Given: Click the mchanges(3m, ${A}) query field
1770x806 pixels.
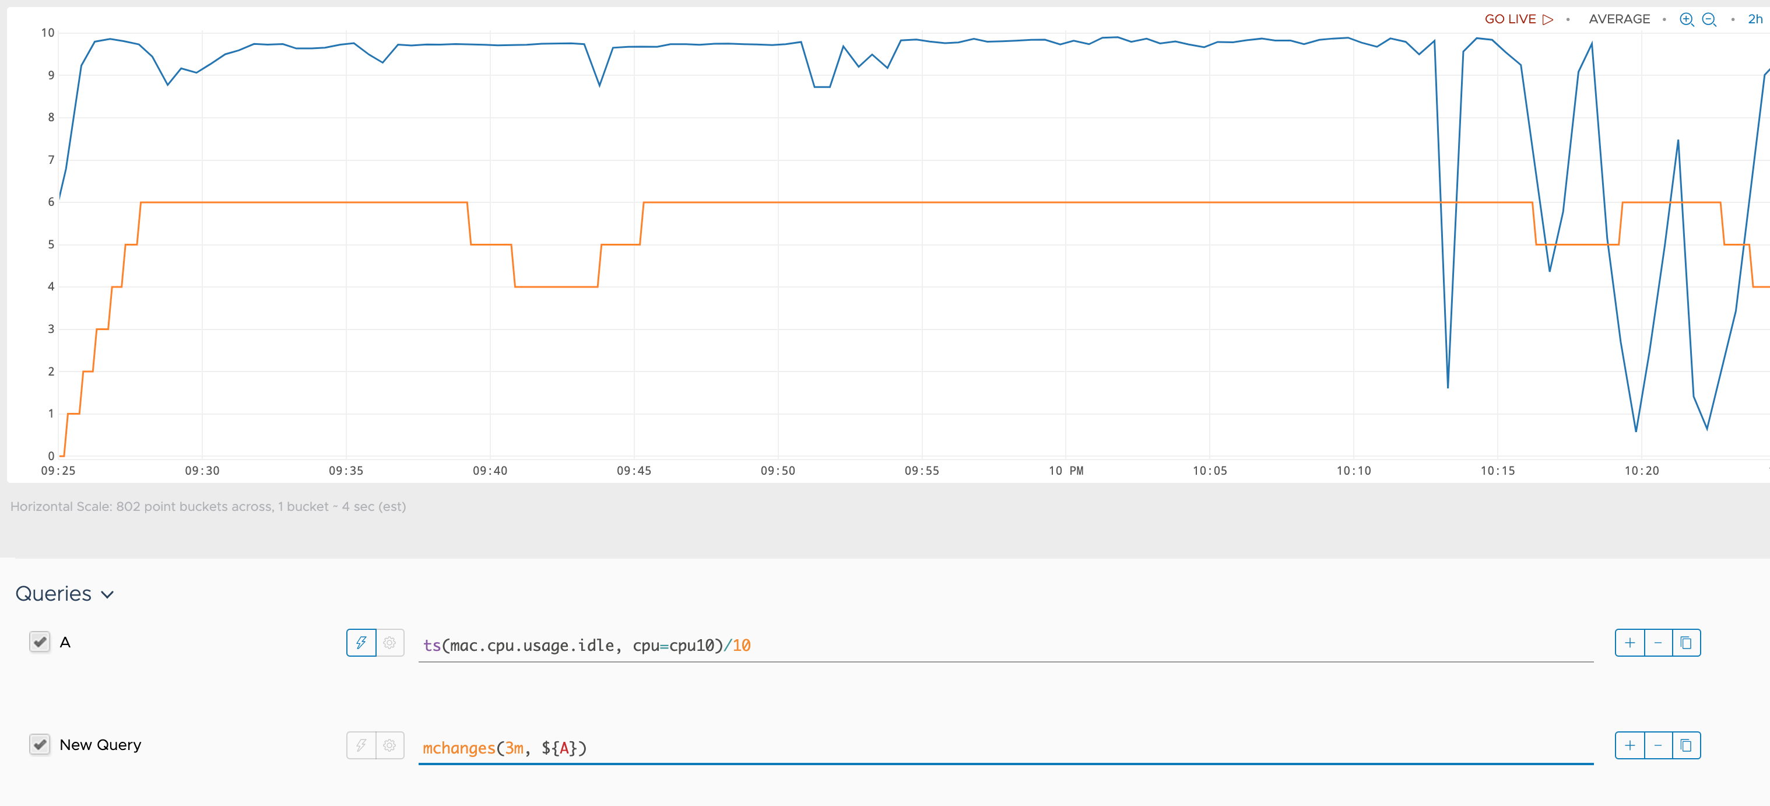Looking at the screenshot, I should click(1005, 748).
